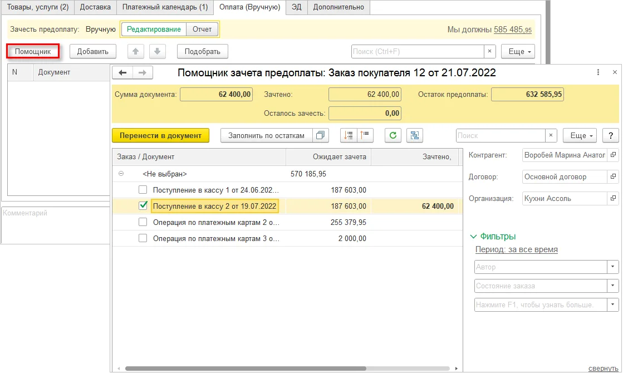Open the Договор Основной договор link icon
623x373 pixels.
[613, 176]
